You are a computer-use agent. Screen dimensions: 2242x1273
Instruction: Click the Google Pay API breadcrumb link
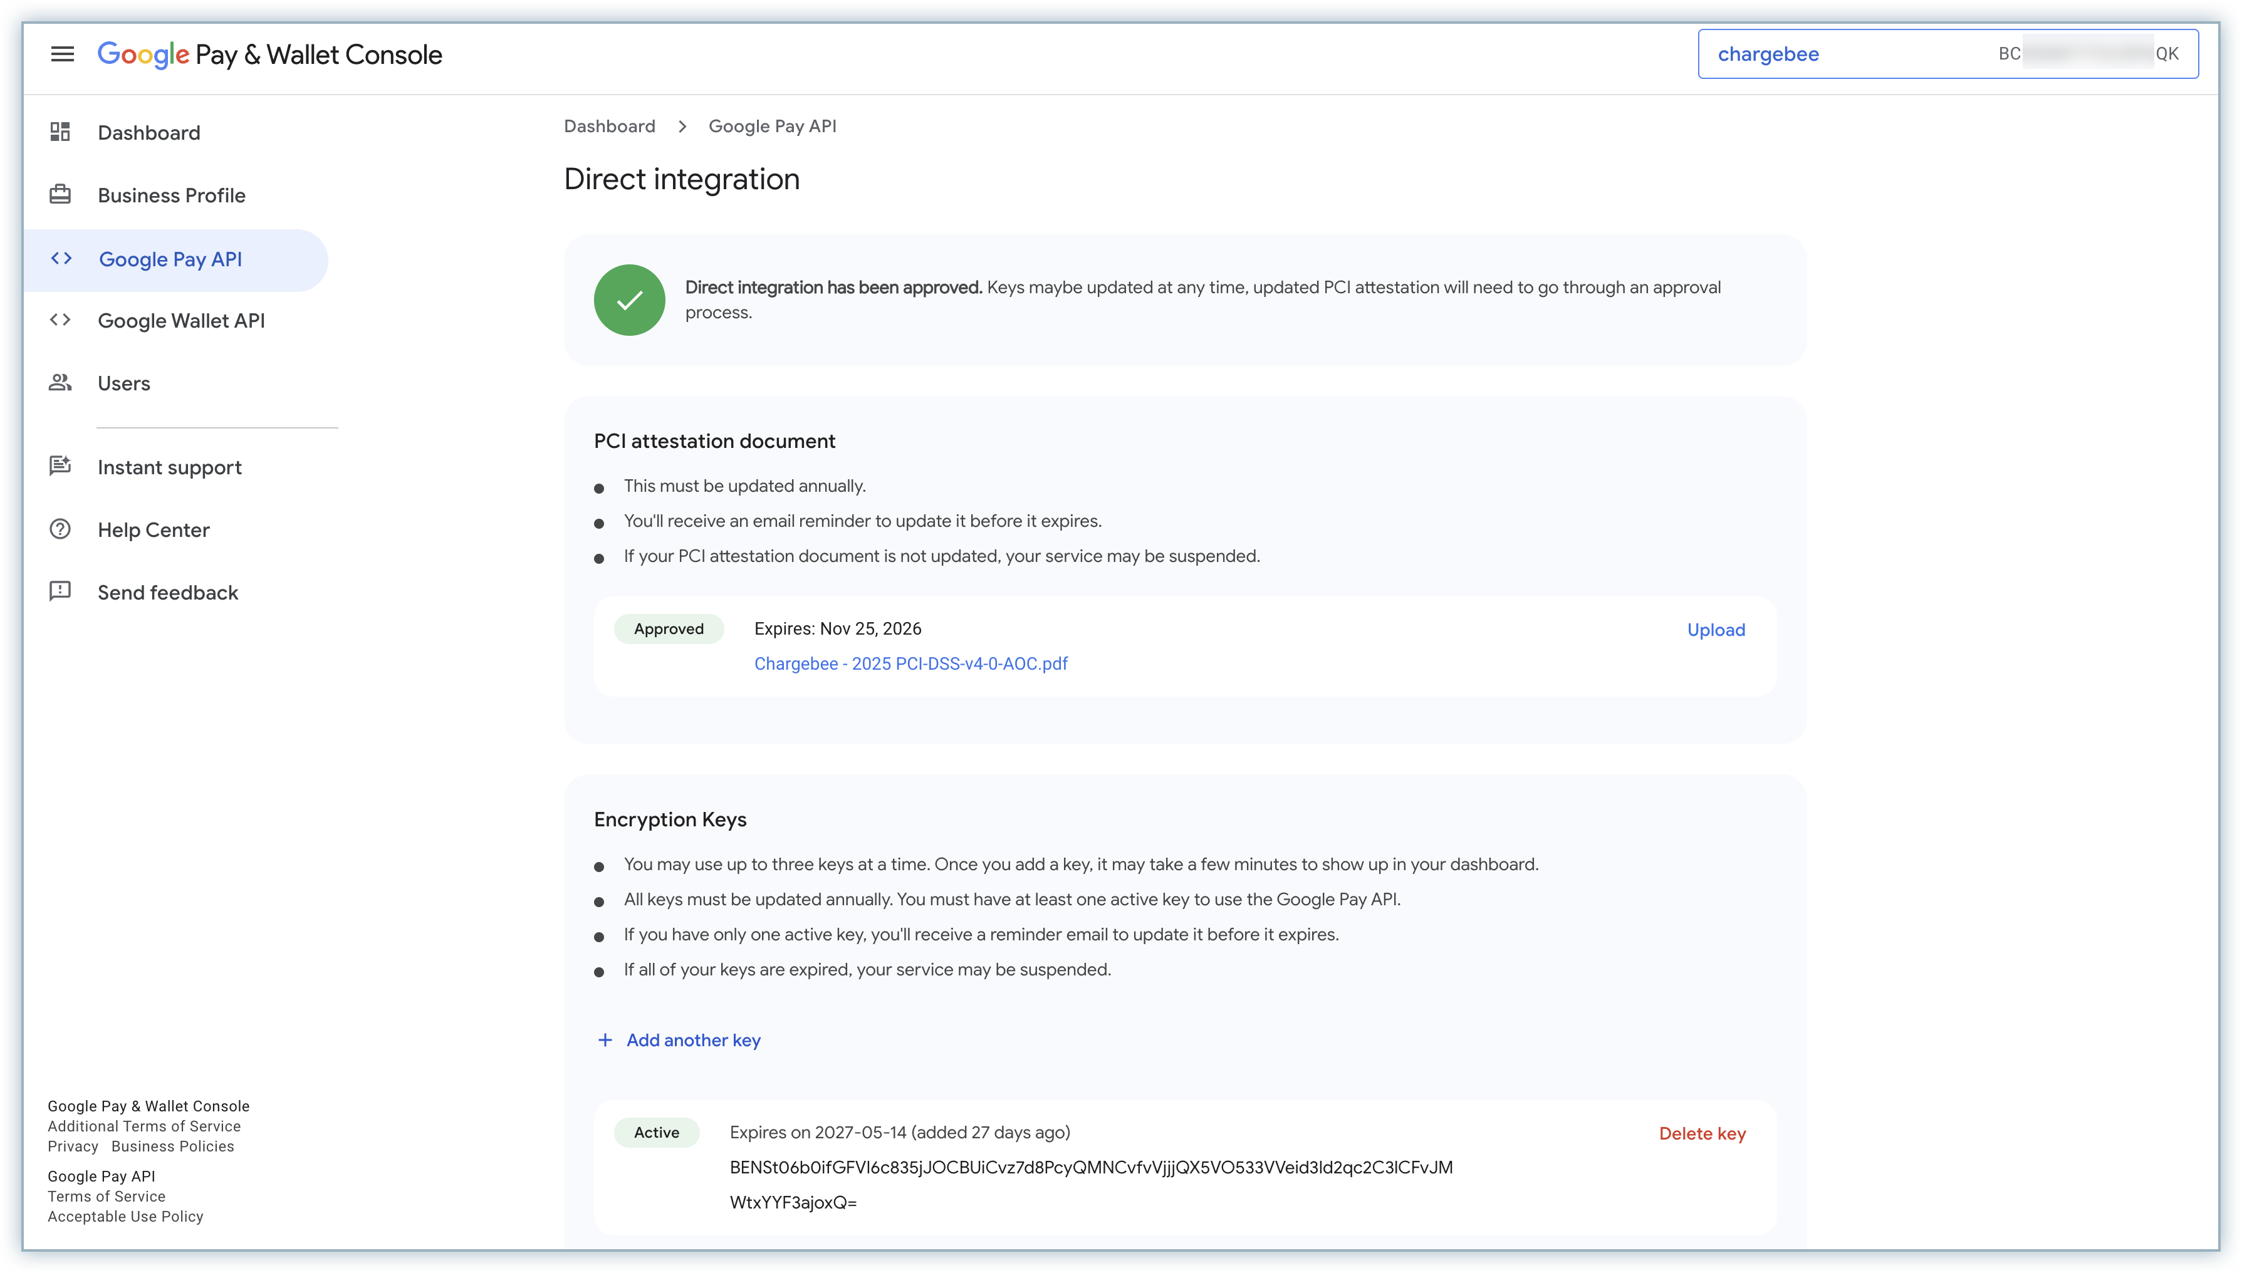pos(772,126)
